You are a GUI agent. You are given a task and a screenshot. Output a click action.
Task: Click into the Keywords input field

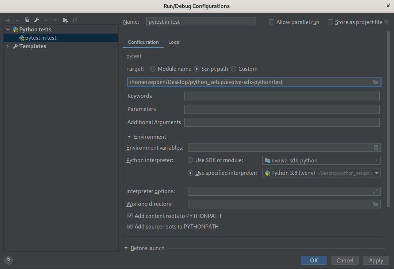point(282,96)
